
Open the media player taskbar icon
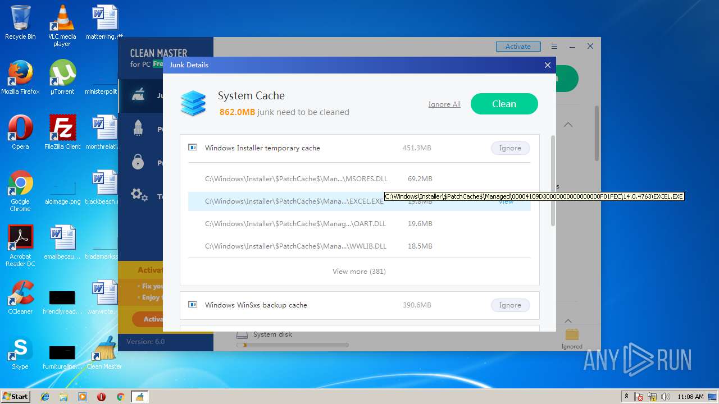click(x=83, y=397)
